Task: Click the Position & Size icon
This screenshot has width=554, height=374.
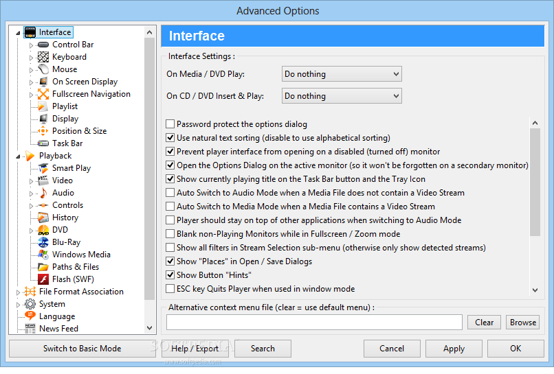Action: click(x=43, y=131)
